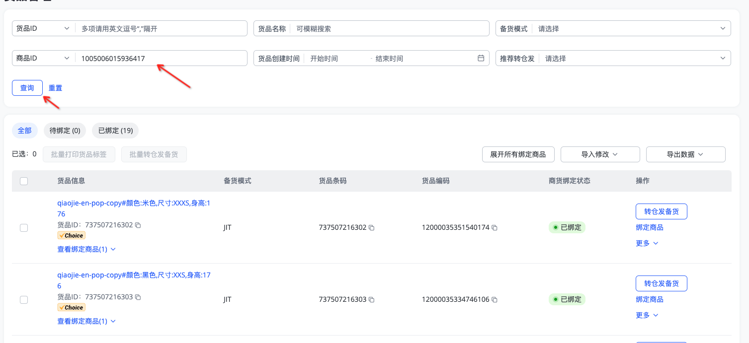The height and width of the screenshot is (343, 749).
Task: Expand 查看绑定商品(1) in first row
Action: point(86,249)
